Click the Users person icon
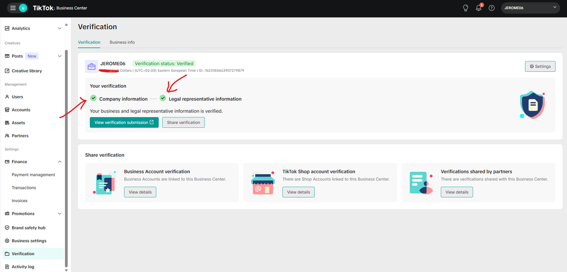This screenshot has height=272, width=567. tap(7, 97)
